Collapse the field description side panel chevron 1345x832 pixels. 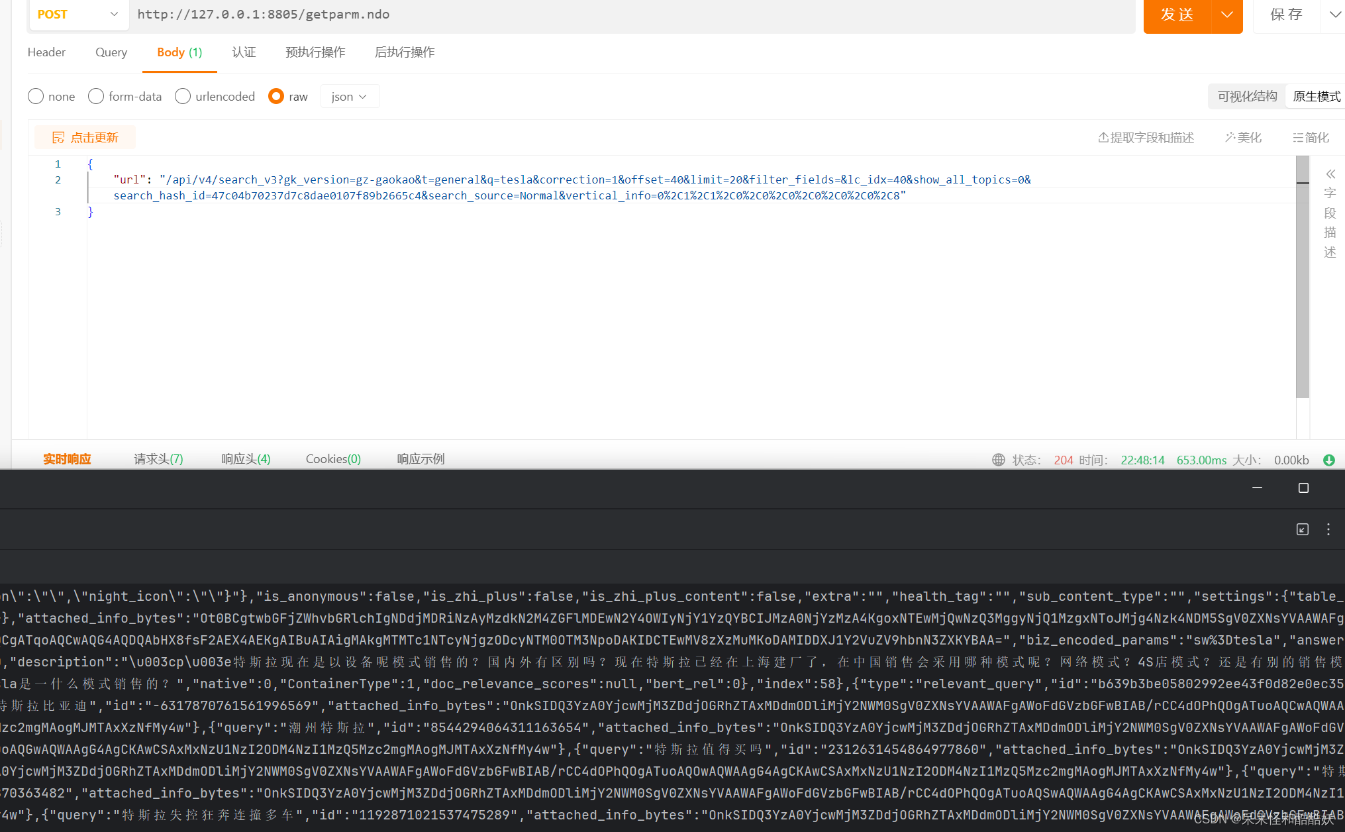[x=1330, y=174]
